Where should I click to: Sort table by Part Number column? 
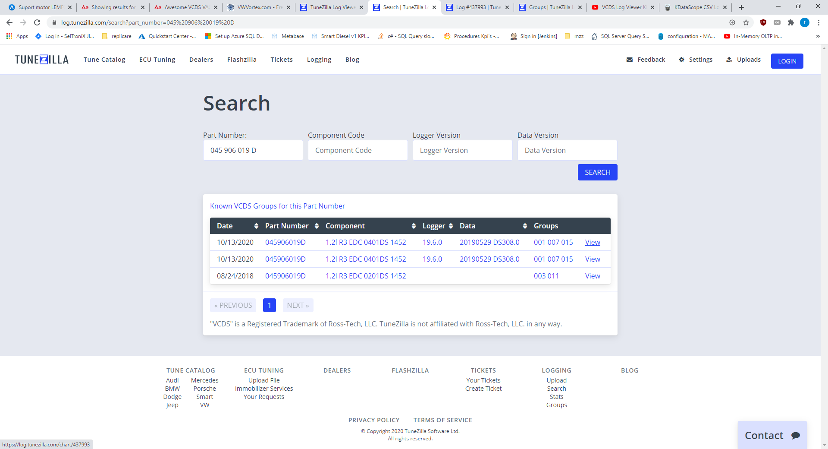pos(317,226)
